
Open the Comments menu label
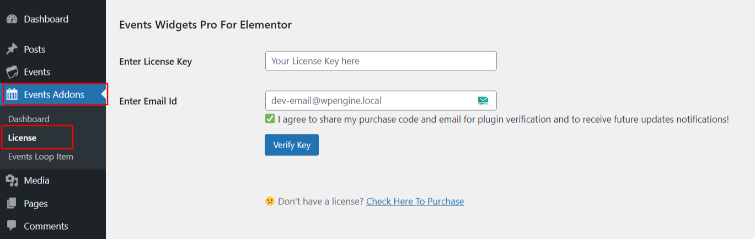coord(46,226)
